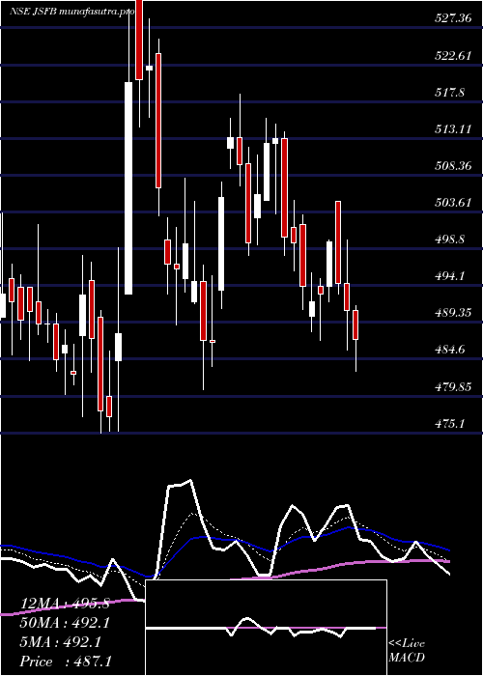
Task: Click the 527.36 price axis label
Action: [453, 18]
